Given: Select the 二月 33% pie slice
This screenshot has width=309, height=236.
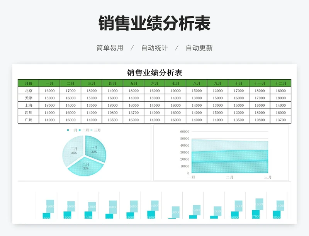Looking at the screenshot, I should coord(86,167).
